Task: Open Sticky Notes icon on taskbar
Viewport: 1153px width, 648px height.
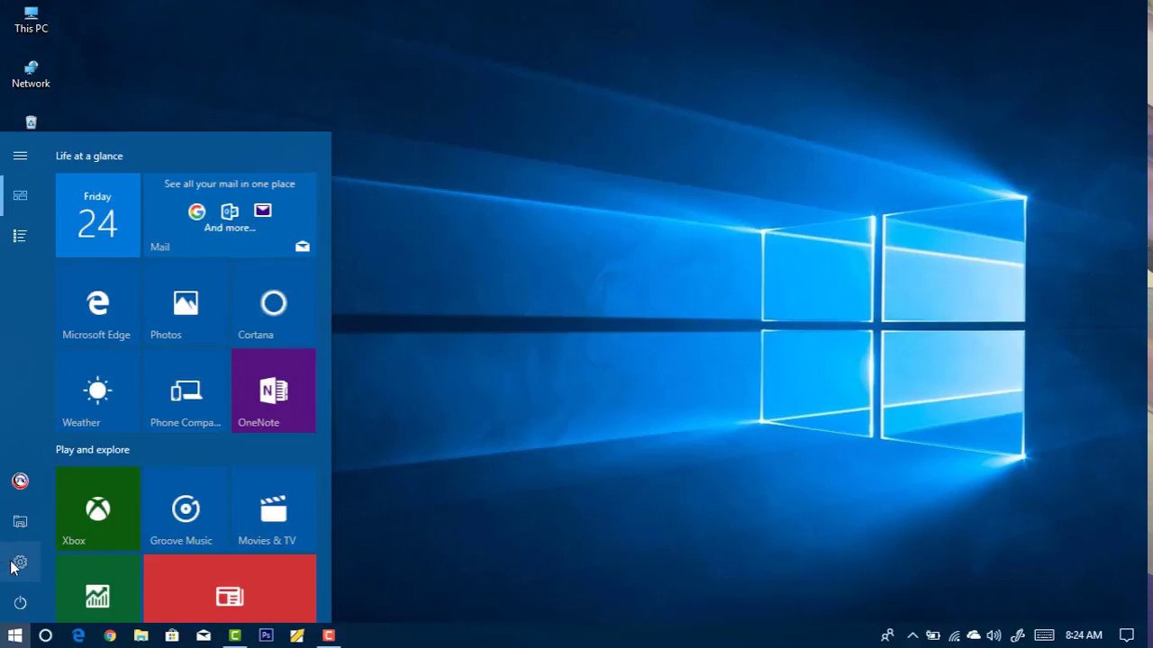Action: click(x=297, y=635)
